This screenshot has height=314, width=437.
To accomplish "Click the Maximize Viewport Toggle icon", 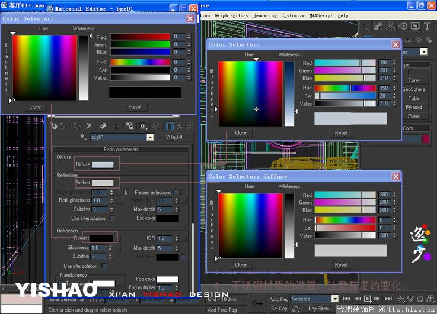I will tap(430, 299).
